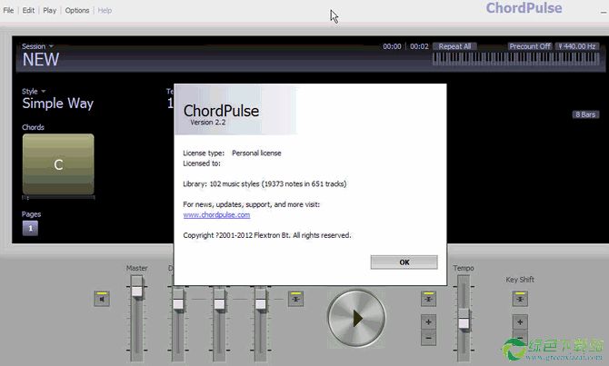Click the Play button in the transport
Viewport: 609px width, 366px height.
(x=356, y=319)
